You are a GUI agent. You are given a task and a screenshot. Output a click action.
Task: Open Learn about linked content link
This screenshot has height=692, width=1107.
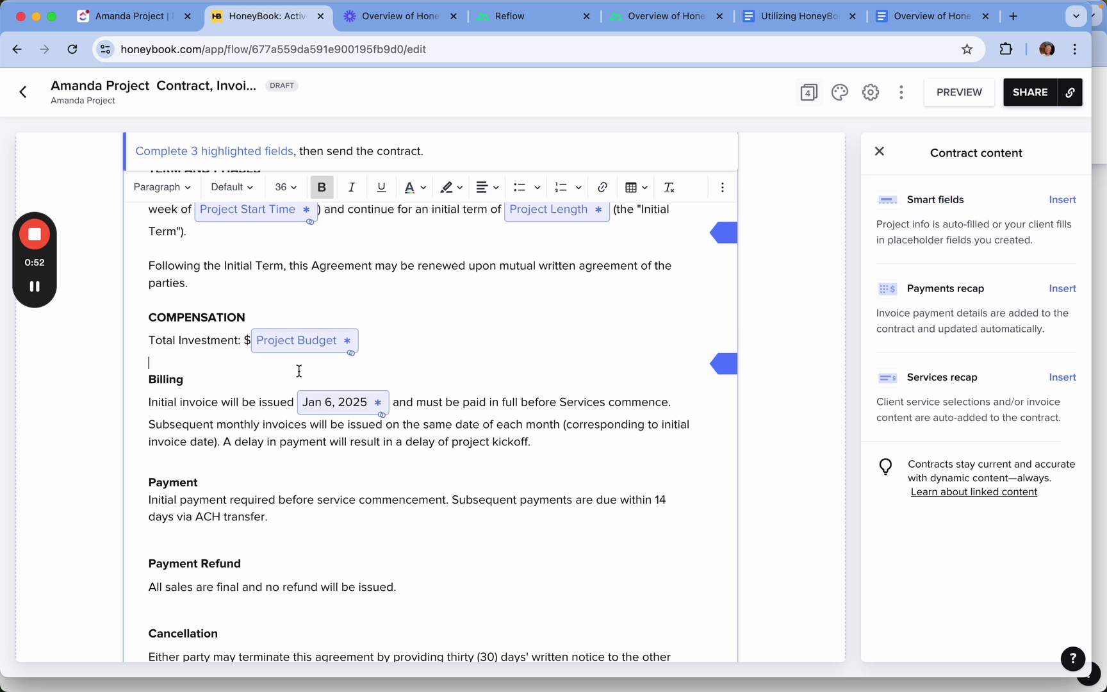(974, 492)
